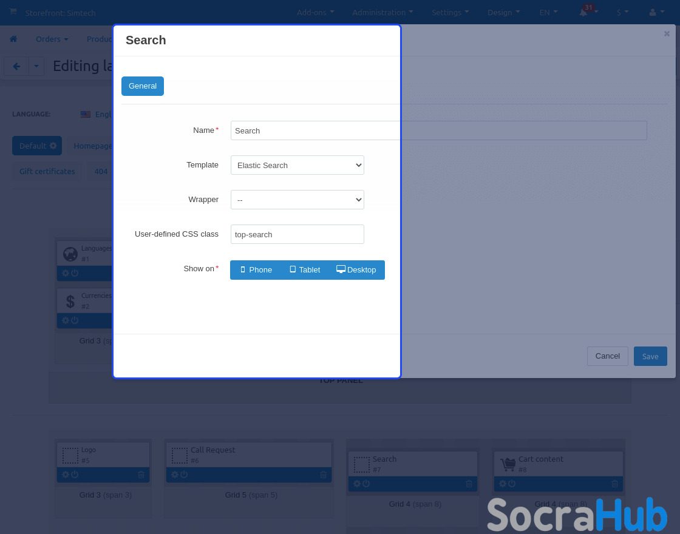Delete the Logo block via trash icon

tap(141, 475)
